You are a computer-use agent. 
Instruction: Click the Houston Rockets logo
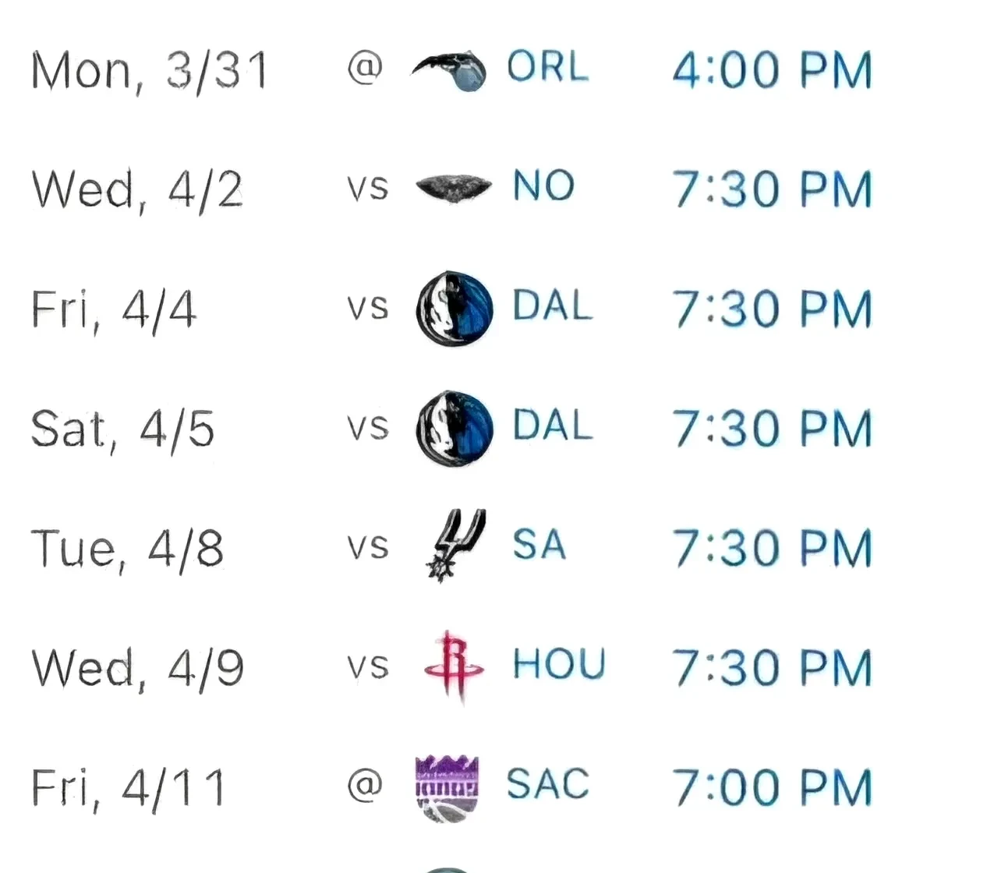coord(454,666)
